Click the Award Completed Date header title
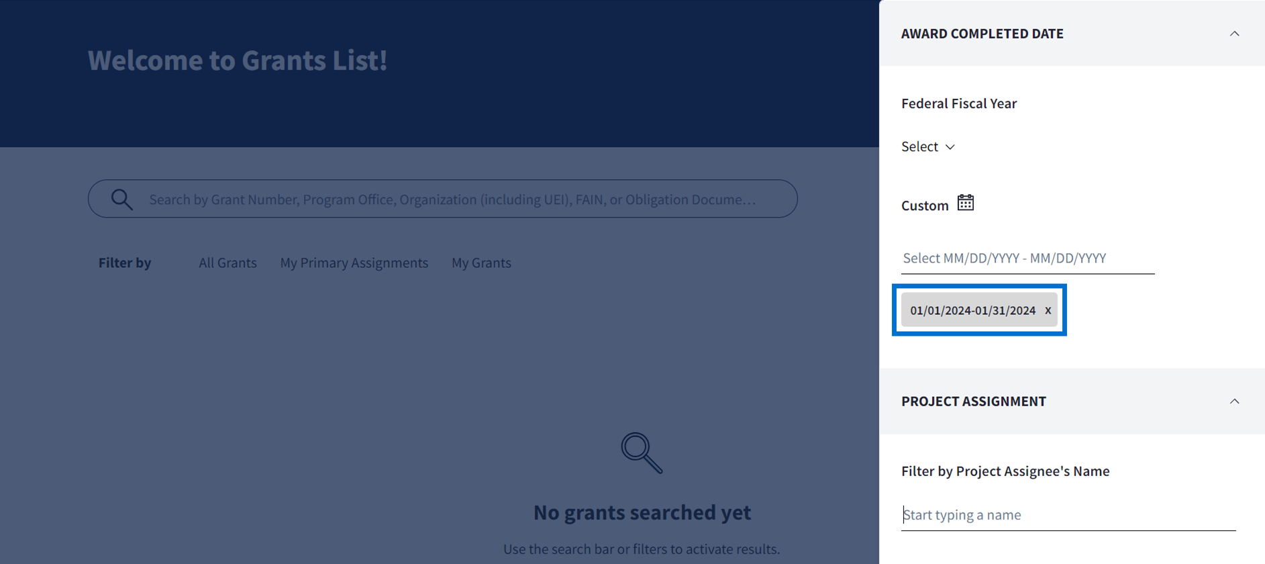Image resolution: width=1265 pixels, height=564 pixels. pos(982,34)
